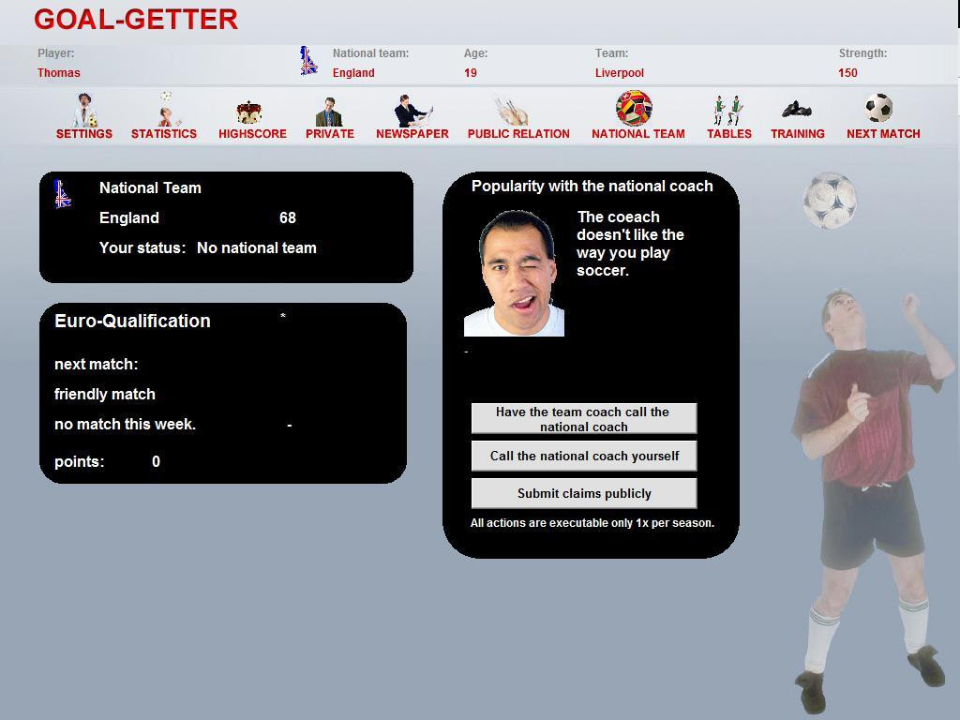Click the Statistics juggler icon
Image resolution: width=960 pixels, height=720 pixels.
pos(167,109)
